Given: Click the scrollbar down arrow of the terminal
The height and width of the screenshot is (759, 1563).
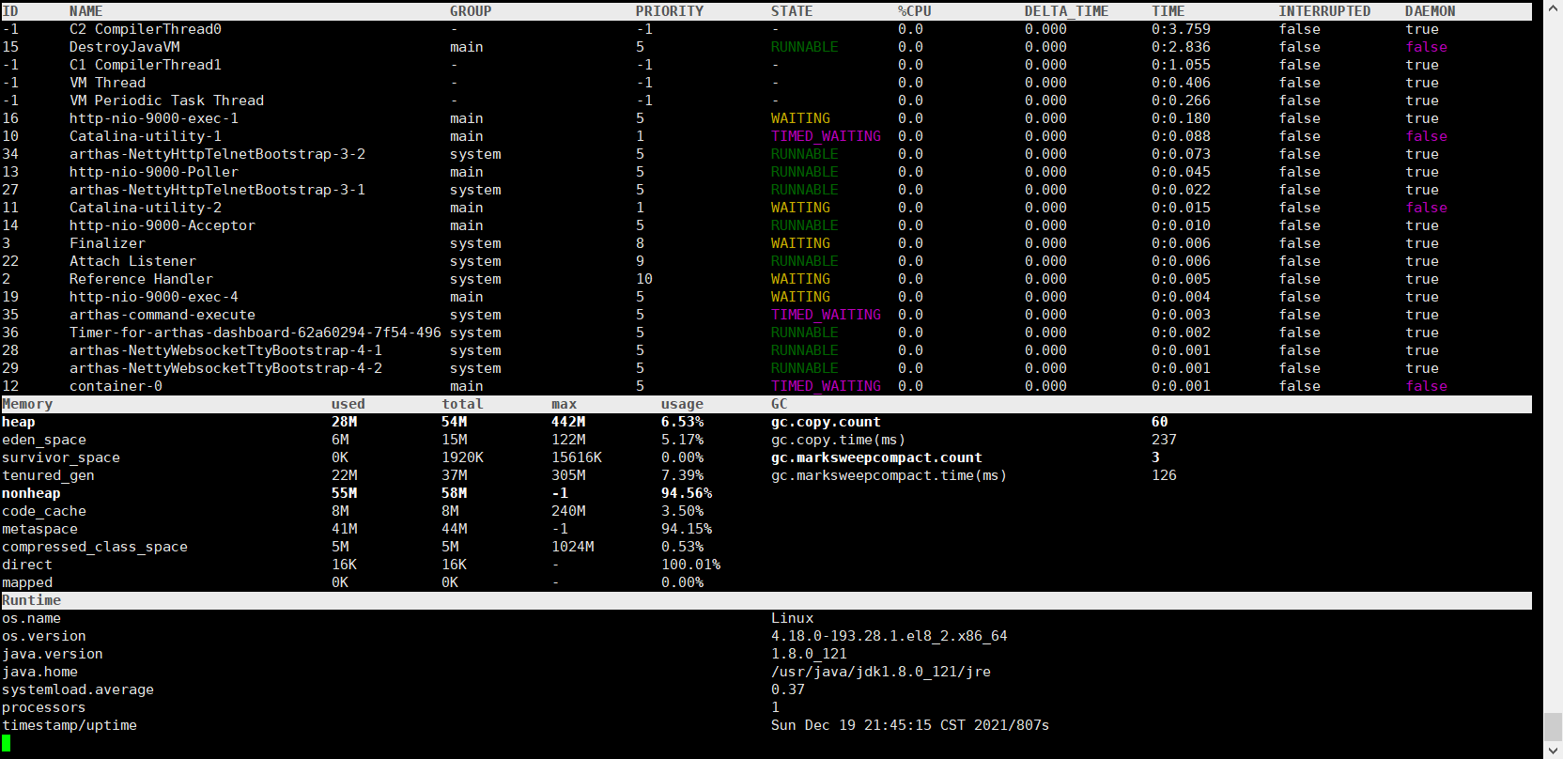Looking at the screenshot, I should (x=1553, y=750).
